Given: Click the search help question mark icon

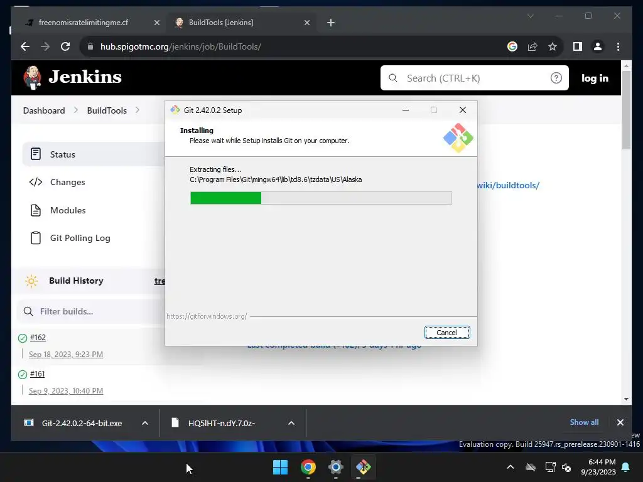Looking at the screenshot, I should 556,78.
